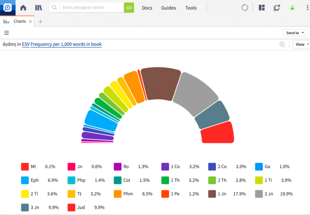Click the passage or search input field

coord(92,8)
